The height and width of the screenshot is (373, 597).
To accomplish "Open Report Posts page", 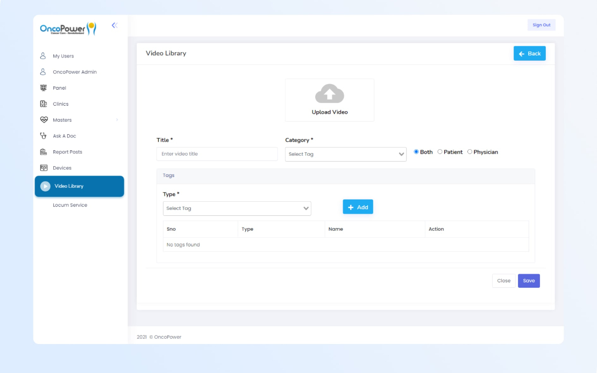I will pyautogui.click(x=67, y=152).
